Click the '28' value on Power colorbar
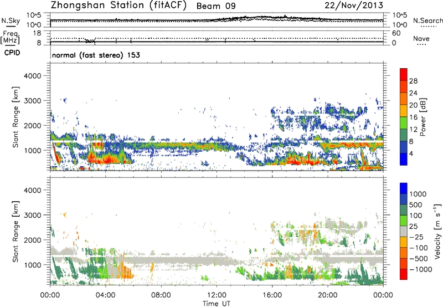The height and width of the screenshot is (307, 443). 413,81
